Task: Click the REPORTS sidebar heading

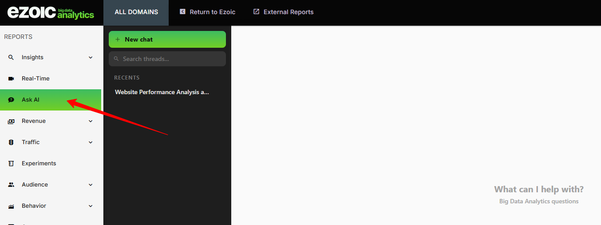Action: tap(18, 37)
